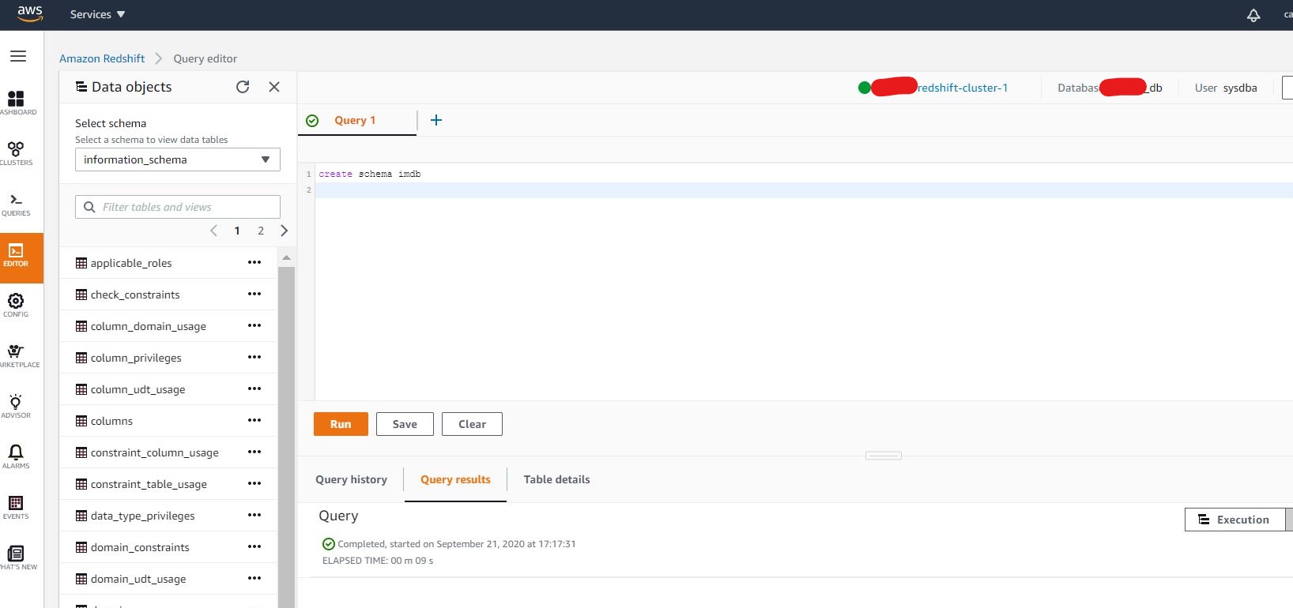Open options menu for column_privileges
This screenshot has height=608, width=1293.
(x=254, y=357)
